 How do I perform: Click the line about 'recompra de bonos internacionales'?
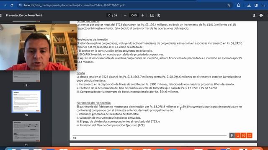pyautogui.click(x=127, y=92)
